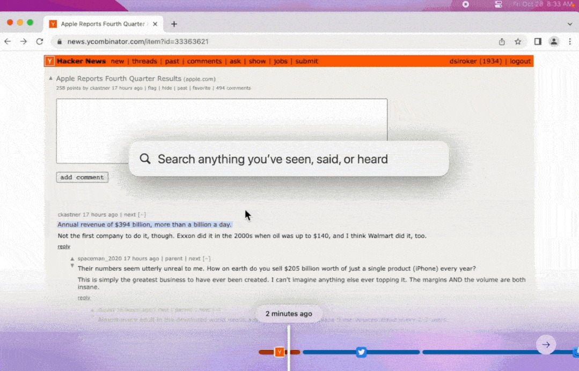Favorite the story using the favorite link

tap(201, 88)
